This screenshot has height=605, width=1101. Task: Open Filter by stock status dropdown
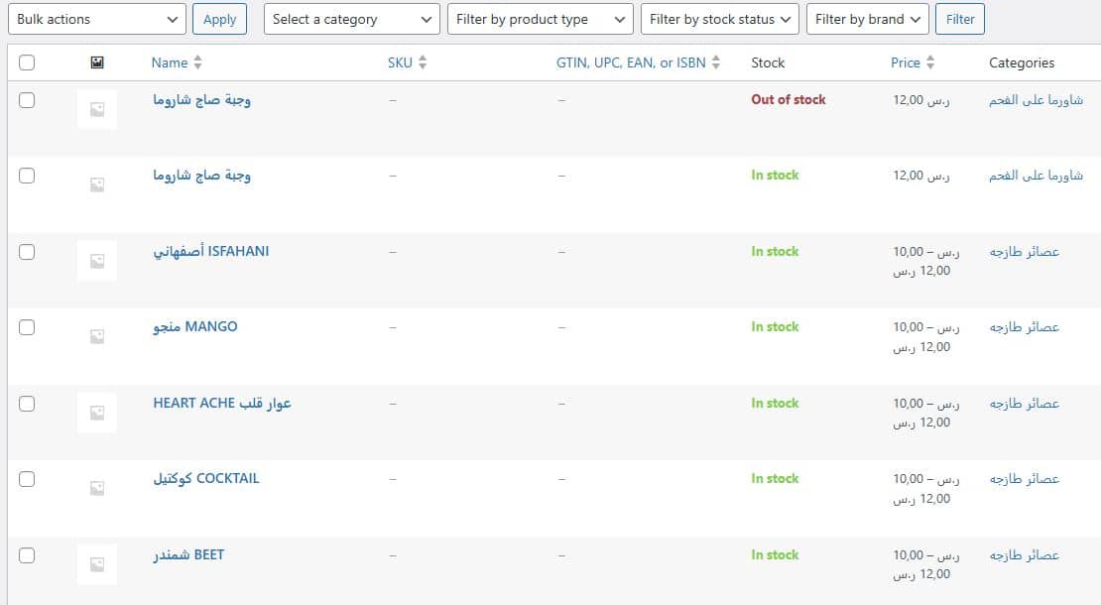[720, 19]
